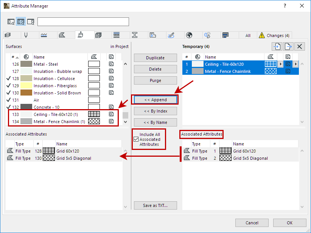Image resolution: width=311 pixels, height=233 pixels.
Task: Open the grid-icon attribute tab
Action: pos(225,35)
